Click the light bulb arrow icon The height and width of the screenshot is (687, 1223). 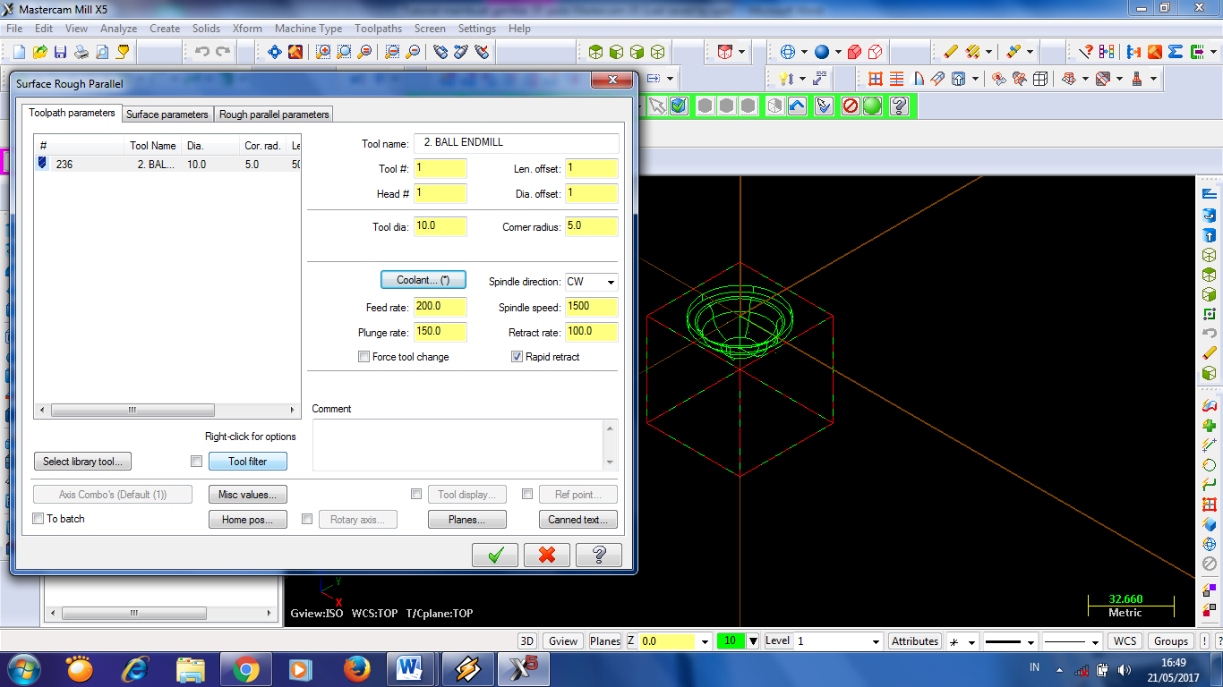coord(786,79)
